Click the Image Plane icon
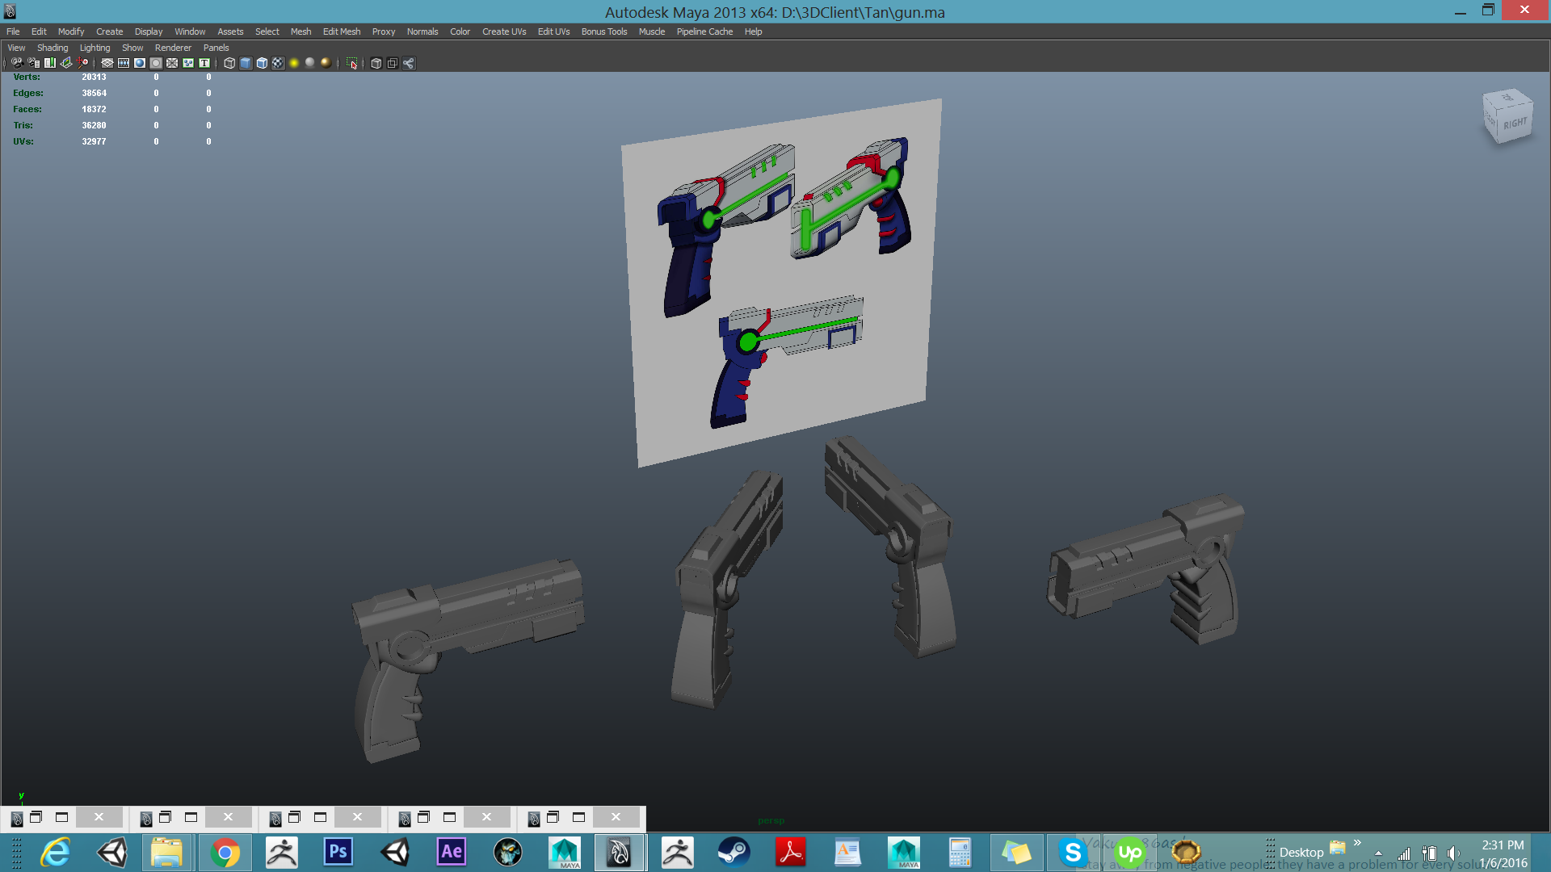Image resolution: width=1551 pixels, height=872 pixels. point(66,63)
